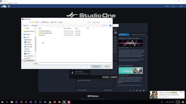186x104 pixels.
Task: Open Adobe Illustrator from taskbar
Action: click(x=26, y=102)
